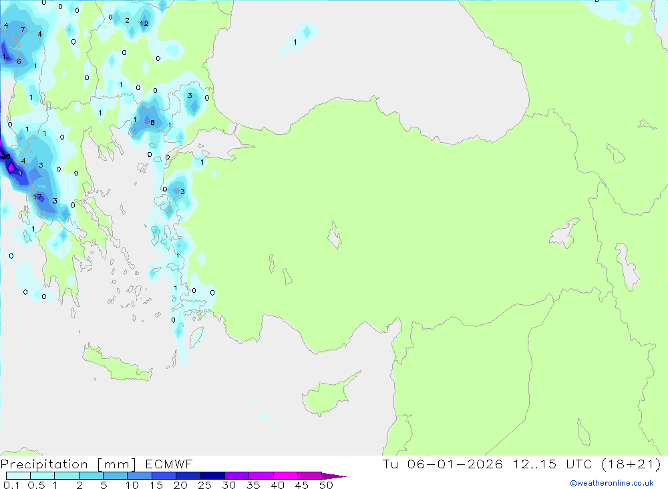Click the legend value "10"

pos(132,485)
